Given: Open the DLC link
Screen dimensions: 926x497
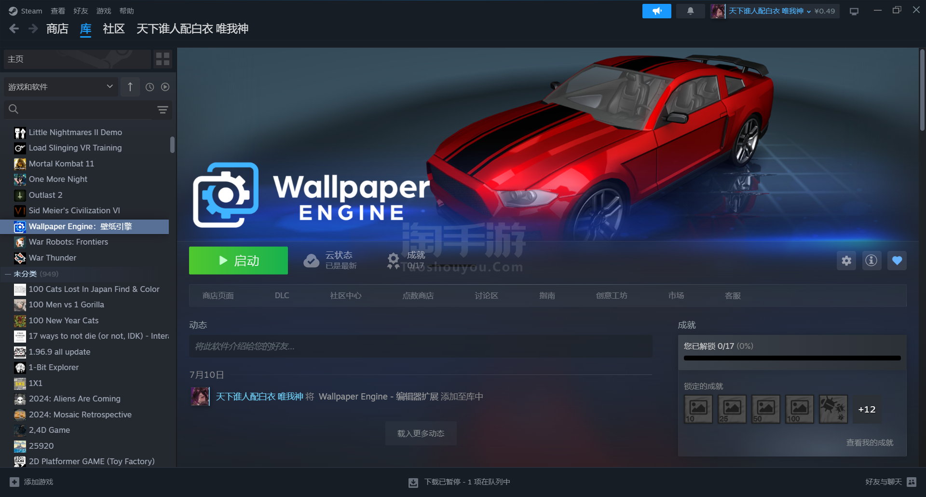Looking at the screenshot, I should (282, 295).
